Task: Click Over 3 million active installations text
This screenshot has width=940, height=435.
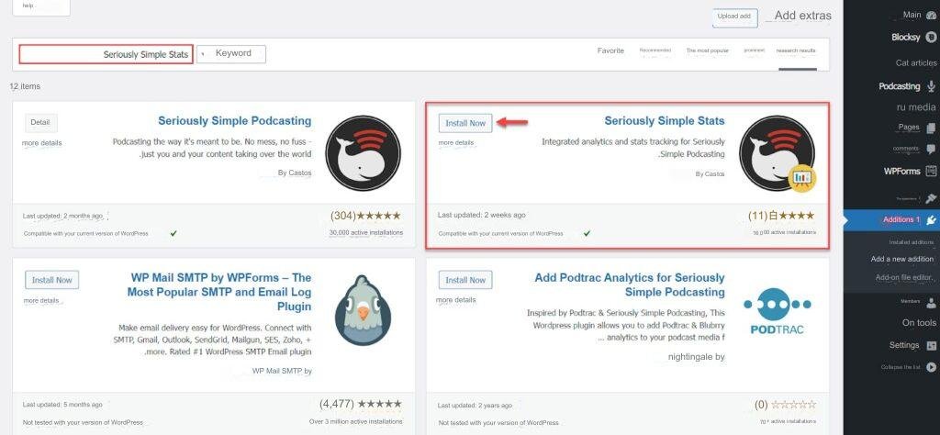Action: (355, 422)
